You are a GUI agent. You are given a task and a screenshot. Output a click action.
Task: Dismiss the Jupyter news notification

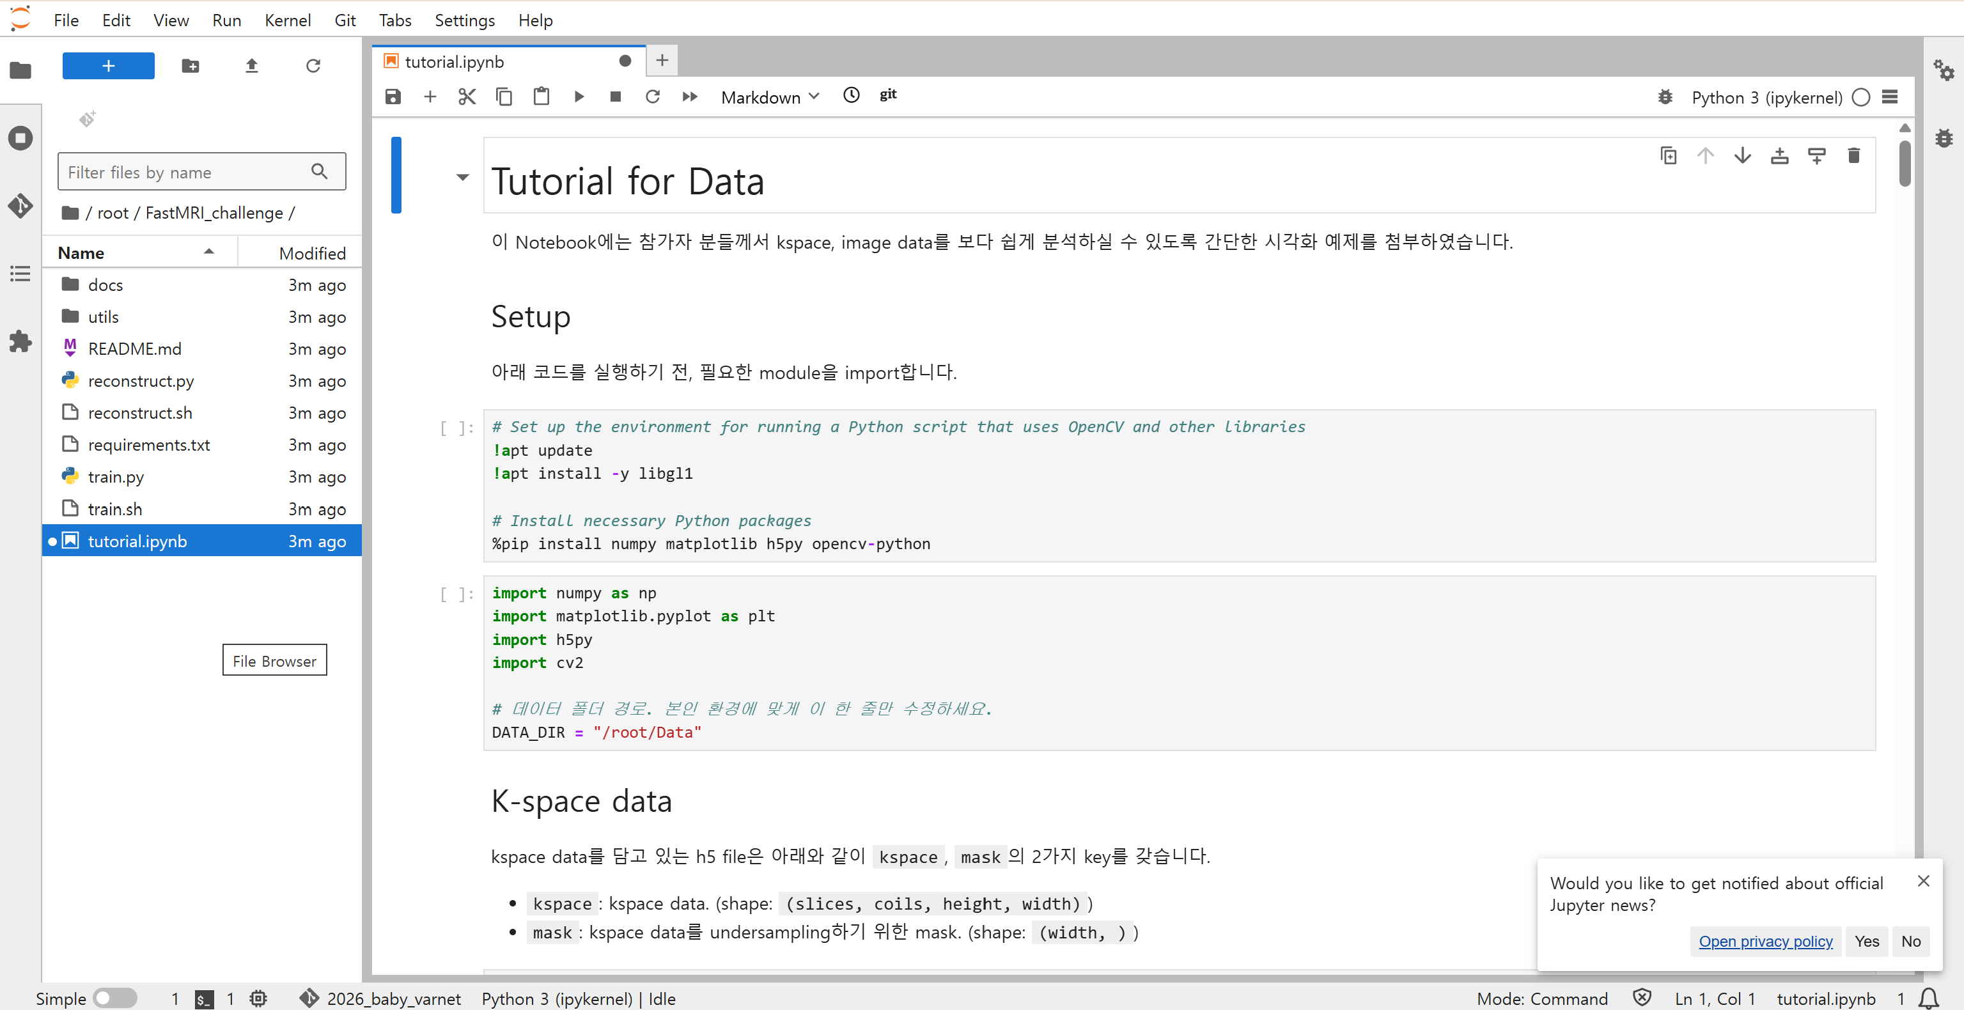(1923, 880)
